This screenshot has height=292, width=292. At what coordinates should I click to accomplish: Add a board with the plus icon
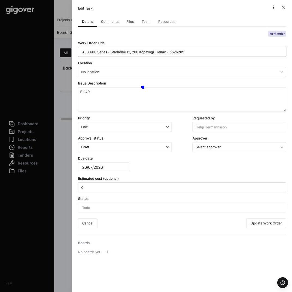[x=108, y=252]
